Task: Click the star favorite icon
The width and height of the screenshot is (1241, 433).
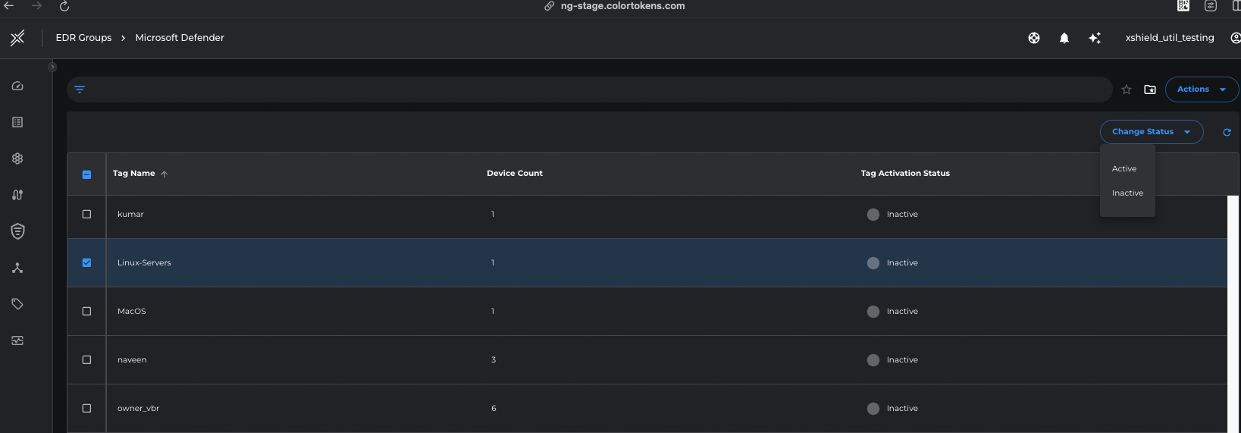Action: click(x=1127, y=89)
